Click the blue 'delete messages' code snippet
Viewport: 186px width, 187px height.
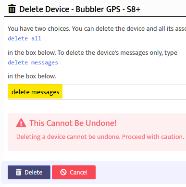(x=33, y=62)
